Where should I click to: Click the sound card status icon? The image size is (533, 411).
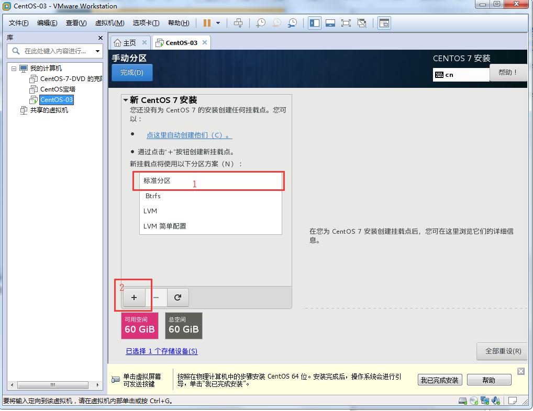(496, 401)
